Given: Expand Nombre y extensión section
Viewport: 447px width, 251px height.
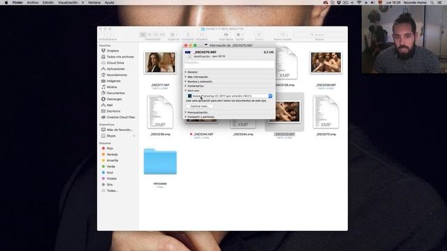Looking at the screenshot, I should (x=186, y=82).
